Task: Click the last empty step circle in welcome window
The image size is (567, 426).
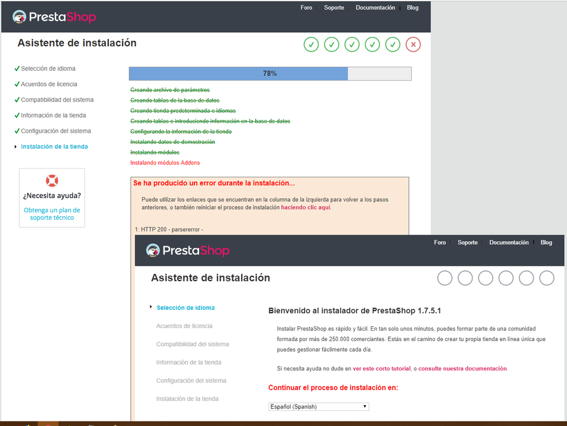Action: [x=547, y=278]
